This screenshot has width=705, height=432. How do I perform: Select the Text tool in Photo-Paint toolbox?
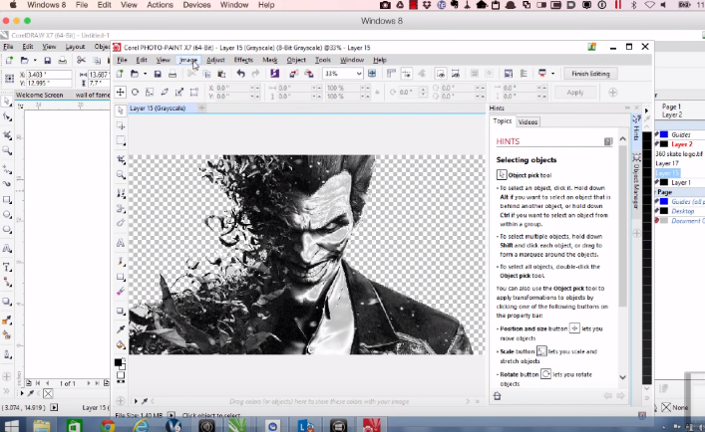coord(121,243)
